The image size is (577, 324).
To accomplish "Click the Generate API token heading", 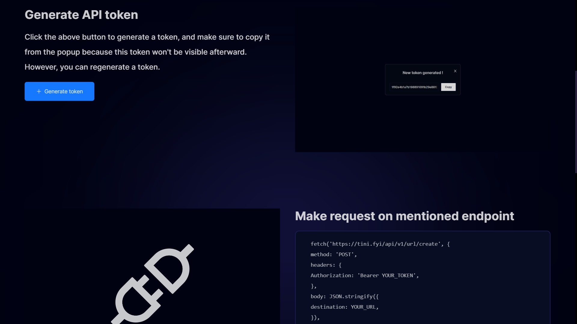I will click(x=81, y=15).
